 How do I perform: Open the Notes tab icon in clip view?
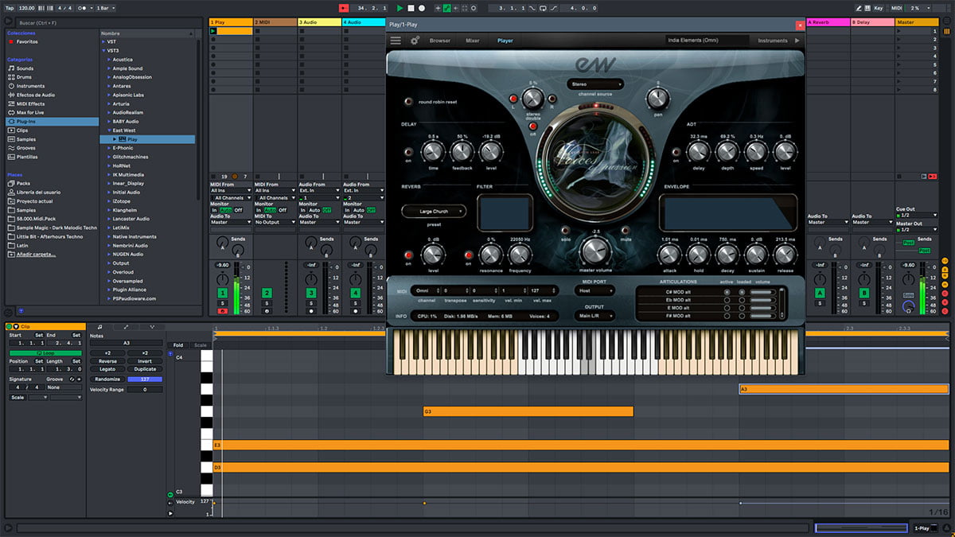tap(100, 327)
